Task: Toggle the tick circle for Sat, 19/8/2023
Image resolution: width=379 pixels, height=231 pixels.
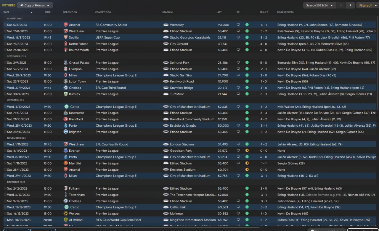Action: tap(5, 44)
